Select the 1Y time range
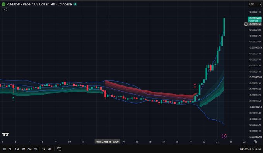 pyautogui.click(x=44, y=149)
